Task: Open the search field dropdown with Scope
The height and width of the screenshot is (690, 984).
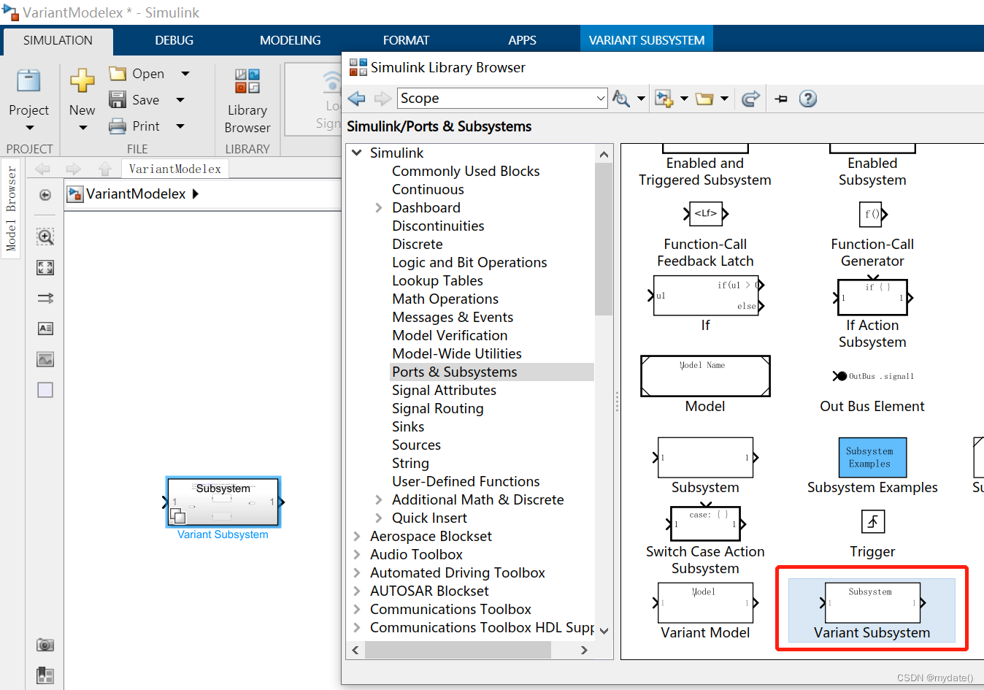Action: [601, 99]
